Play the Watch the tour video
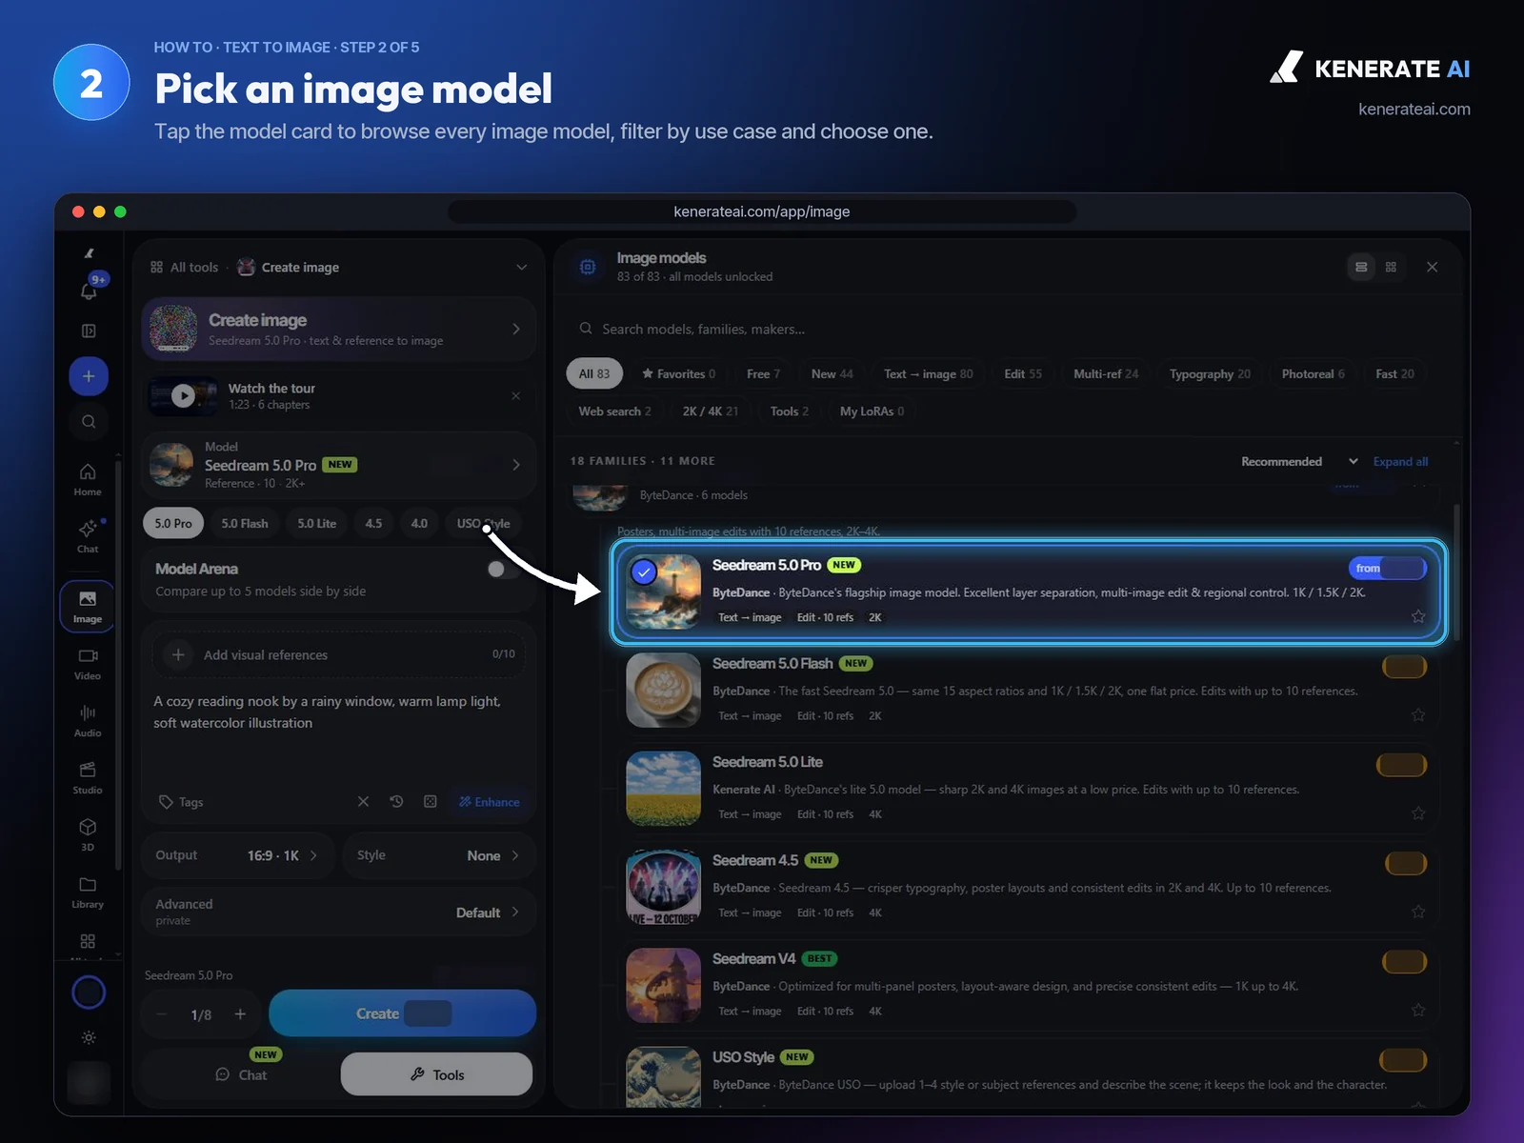 tap(183, 396)
